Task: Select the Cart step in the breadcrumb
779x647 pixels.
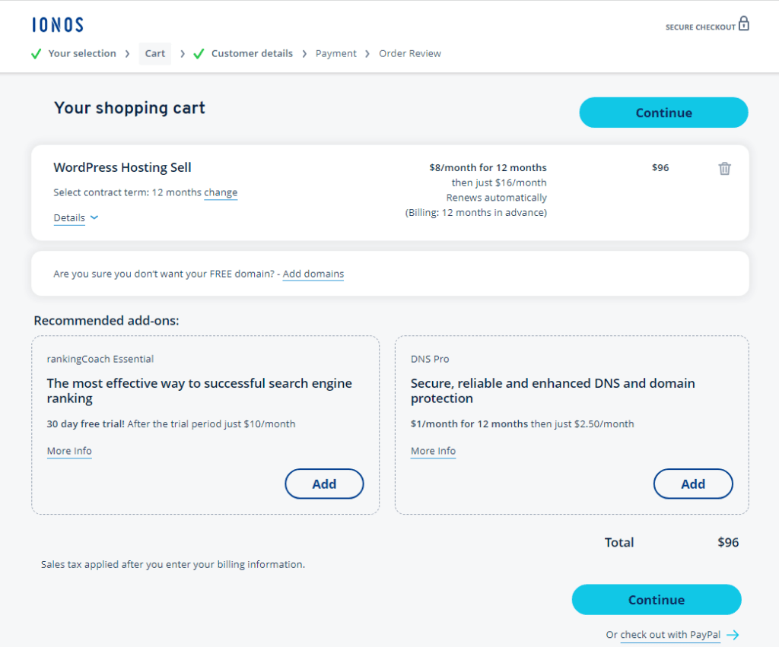Action: pos(154,53)
